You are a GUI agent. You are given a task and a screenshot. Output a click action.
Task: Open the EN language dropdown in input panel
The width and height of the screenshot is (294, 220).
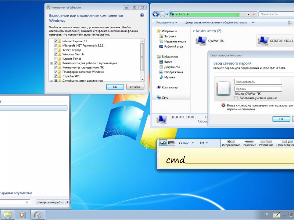point(204,143)
